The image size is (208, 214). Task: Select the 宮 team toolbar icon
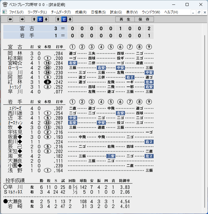pos(40,19)
